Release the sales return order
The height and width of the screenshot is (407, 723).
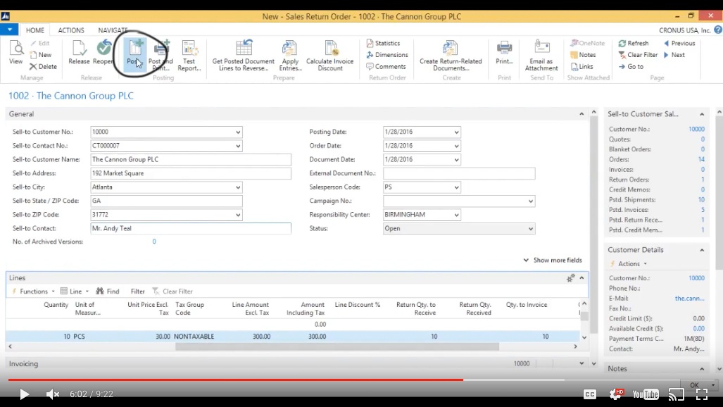(79, 52)
